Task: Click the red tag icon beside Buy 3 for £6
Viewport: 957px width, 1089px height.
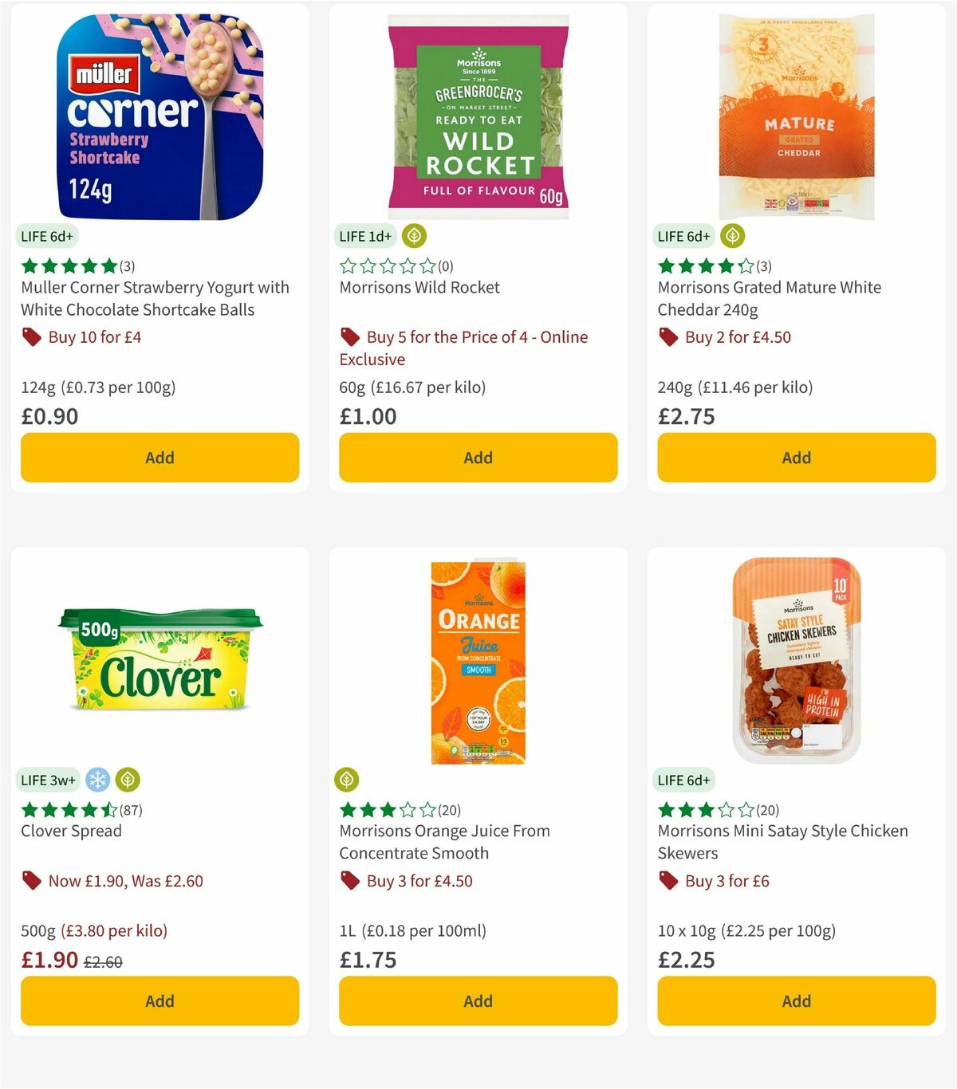Action: pyautogui.click(x=668, y=881)
